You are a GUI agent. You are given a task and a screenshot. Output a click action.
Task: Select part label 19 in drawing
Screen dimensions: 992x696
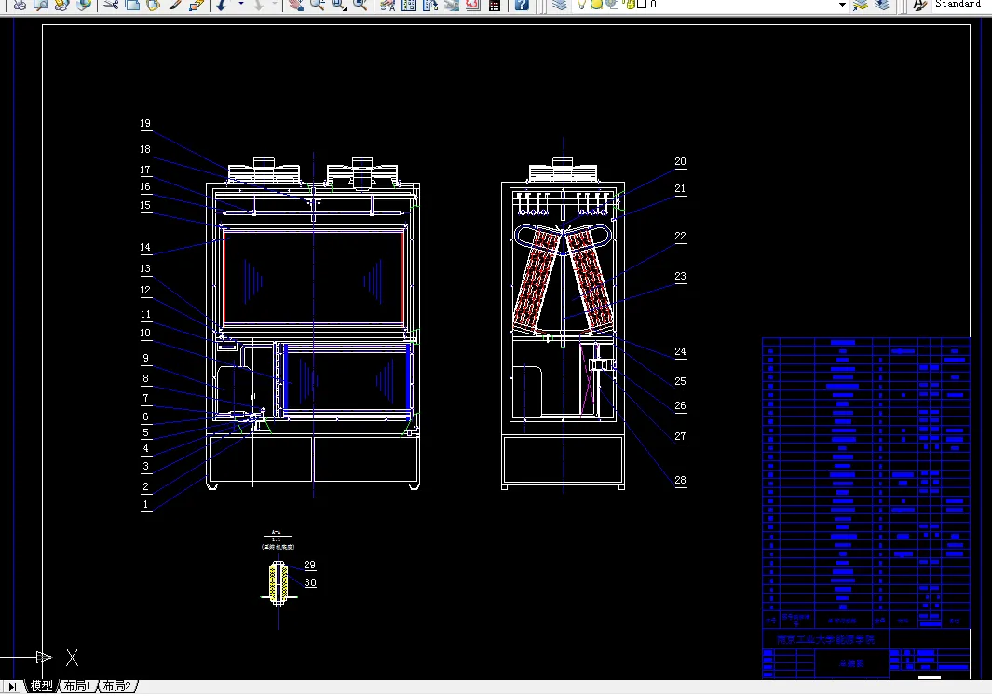(145, 124)
